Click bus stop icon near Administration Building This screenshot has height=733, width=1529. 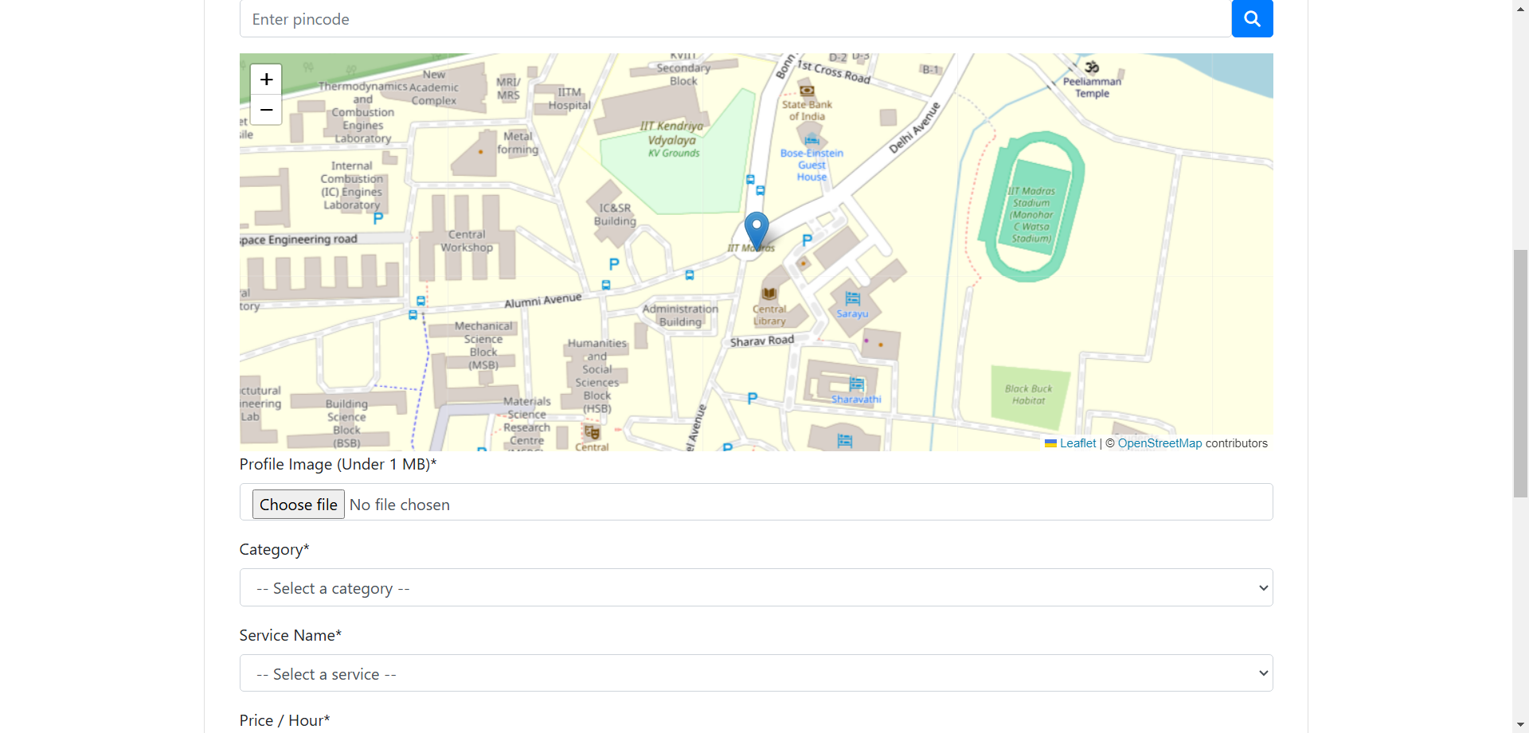click(x=690, y=275)
